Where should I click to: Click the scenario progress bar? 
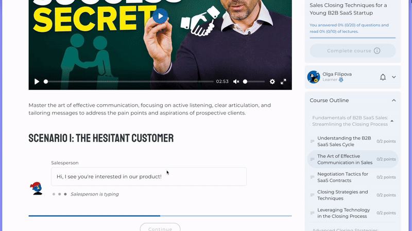point(160,216)
